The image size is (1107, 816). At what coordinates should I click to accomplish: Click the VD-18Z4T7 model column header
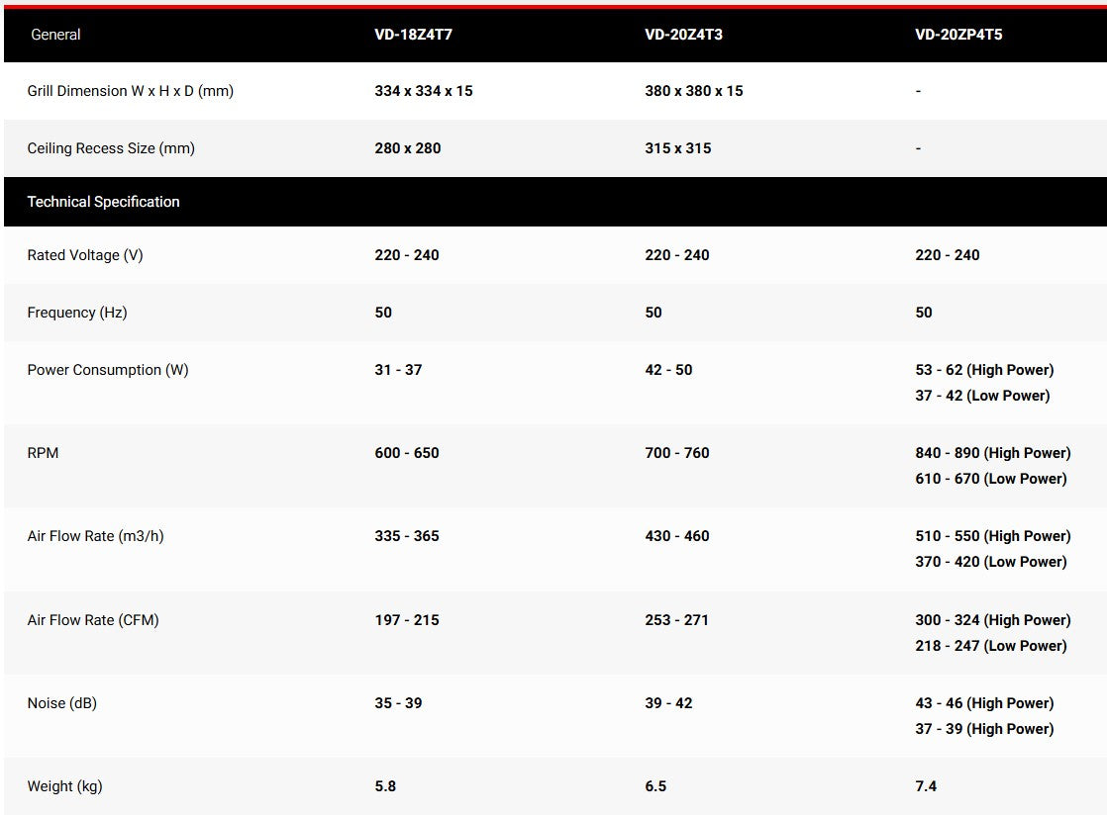413,35
